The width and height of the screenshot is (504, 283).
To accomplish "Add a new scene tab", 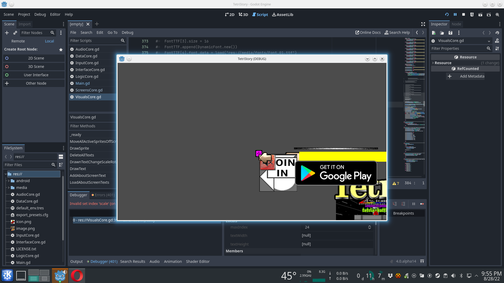I will tap(97, 24).
